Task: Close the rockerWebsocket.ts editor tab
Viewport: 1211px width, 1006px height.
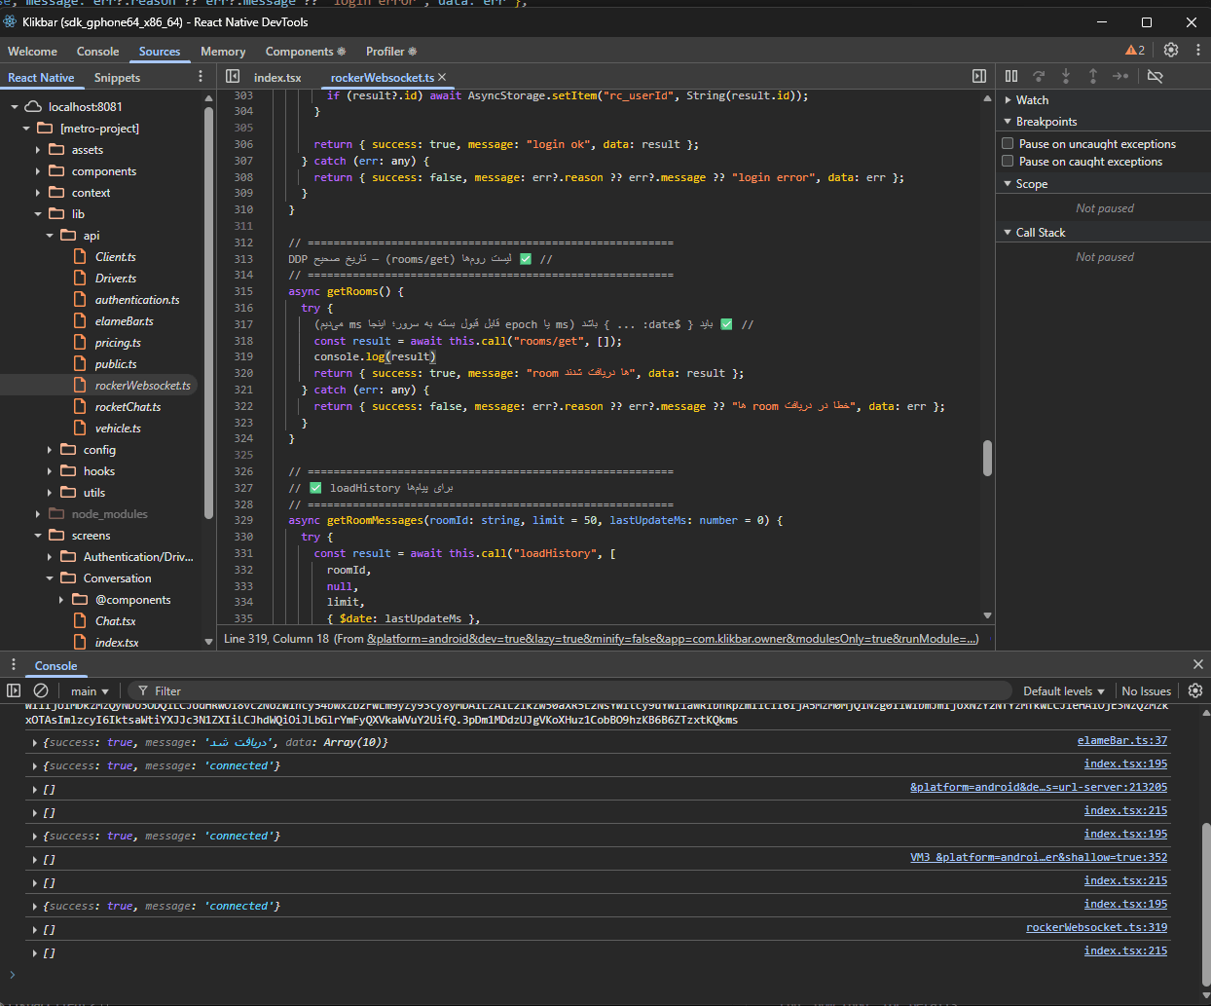Action: pos(442,77)
